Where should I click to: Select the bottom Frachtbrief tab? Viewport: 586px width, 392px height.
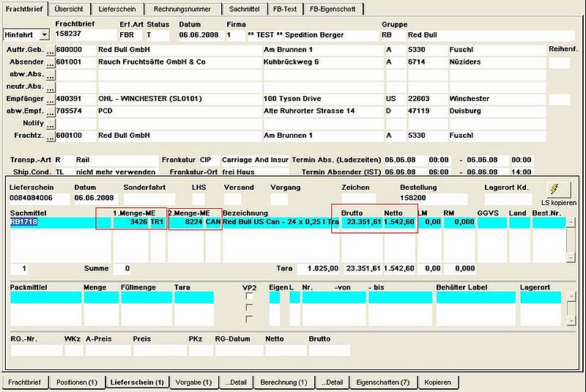pyautogui.click(x=24, y=382)
